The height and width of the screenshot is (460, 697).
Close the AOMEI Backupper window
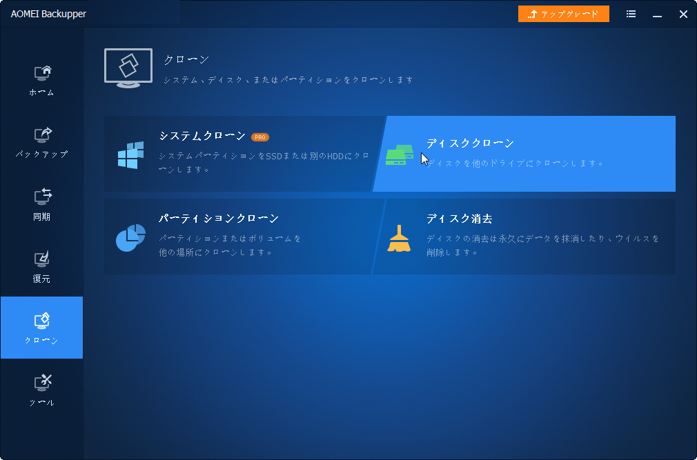click(x=684, y=14)
